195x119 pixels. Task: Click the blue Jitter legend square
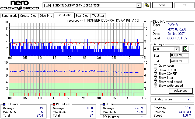click(x=104, y=104)
